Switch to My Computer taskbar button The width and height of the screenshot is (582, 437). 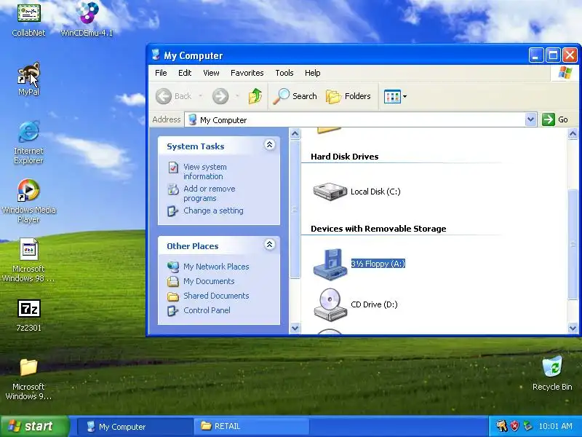135,427
